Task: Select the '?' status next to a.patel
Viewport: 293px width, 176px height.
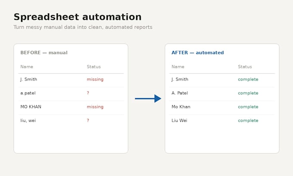Action: coord(88,93)
